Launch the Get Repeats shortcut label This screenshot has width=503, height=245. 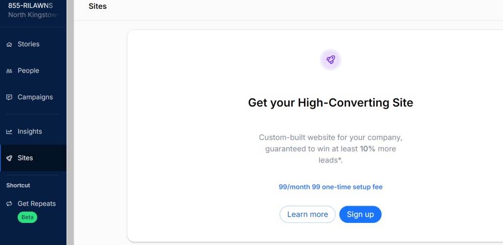37,204
